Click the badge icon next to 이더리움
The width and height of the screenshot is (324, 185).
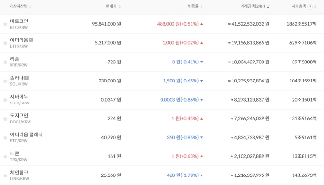tap(31, 40)
